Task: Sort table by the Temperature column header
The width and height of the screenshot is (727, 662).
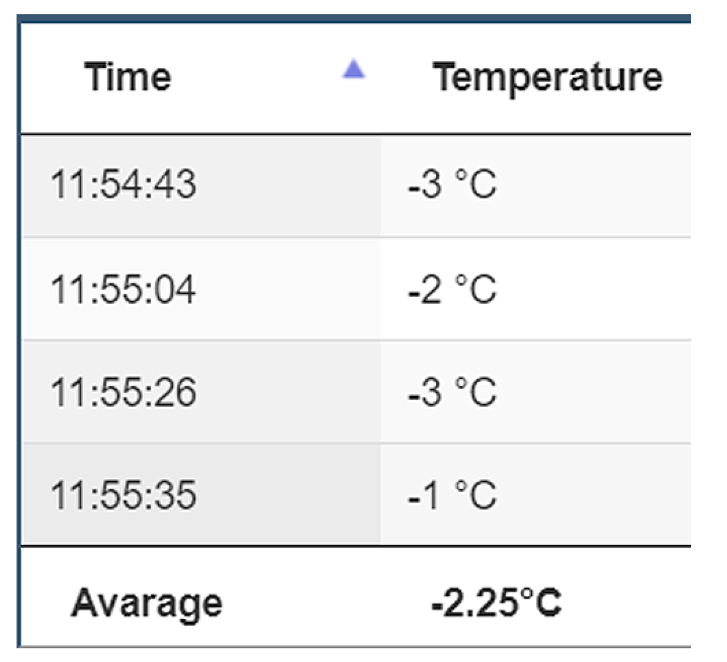Action: (x=547, y=77)
